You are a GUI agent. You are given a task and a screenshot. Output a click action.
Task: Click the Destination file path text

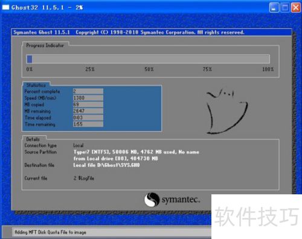(106, 165)
